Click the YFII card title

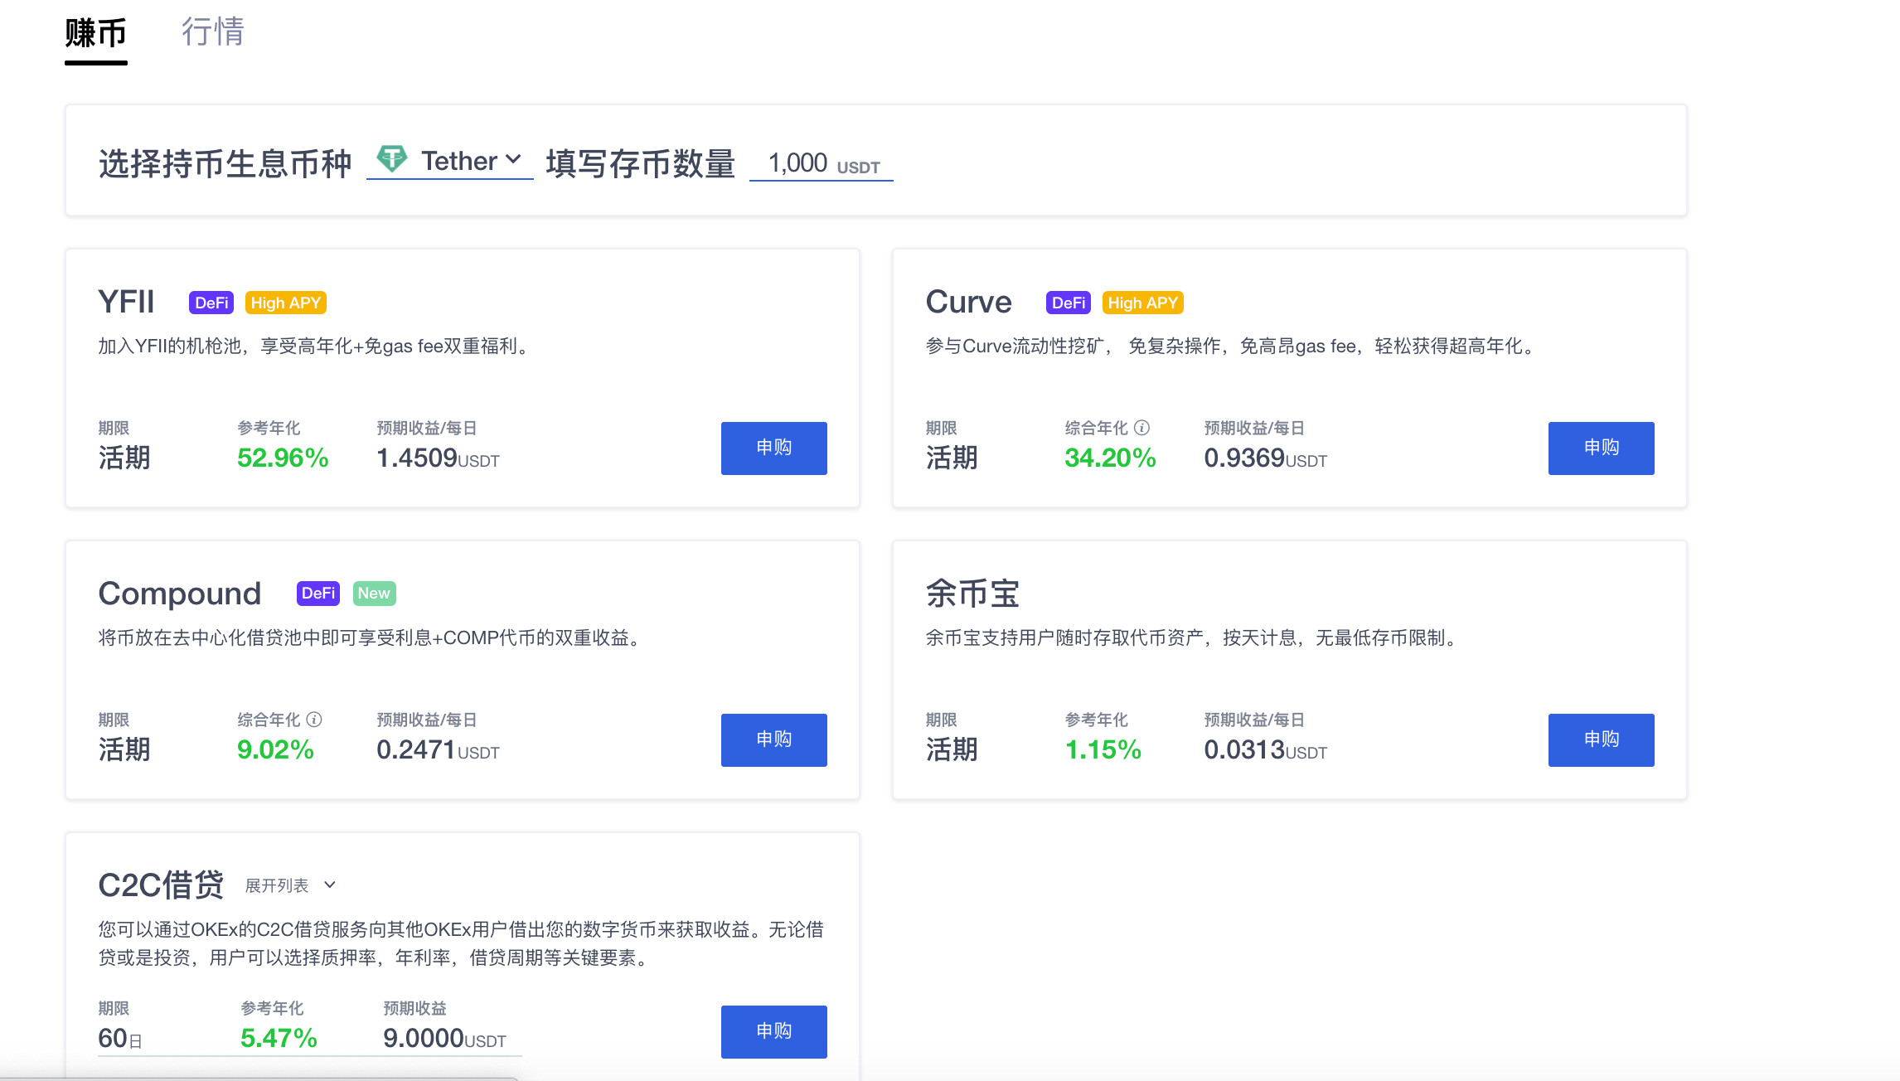[x=126, y=302]
